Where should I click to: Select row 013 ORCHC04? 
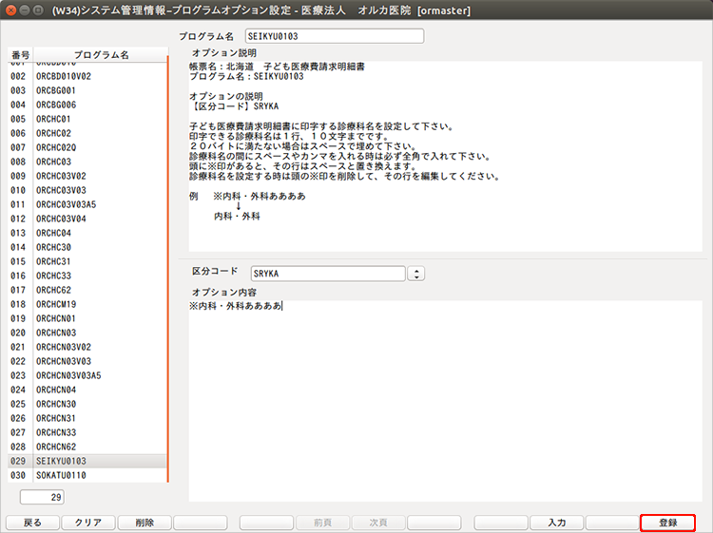pos(87,233)
